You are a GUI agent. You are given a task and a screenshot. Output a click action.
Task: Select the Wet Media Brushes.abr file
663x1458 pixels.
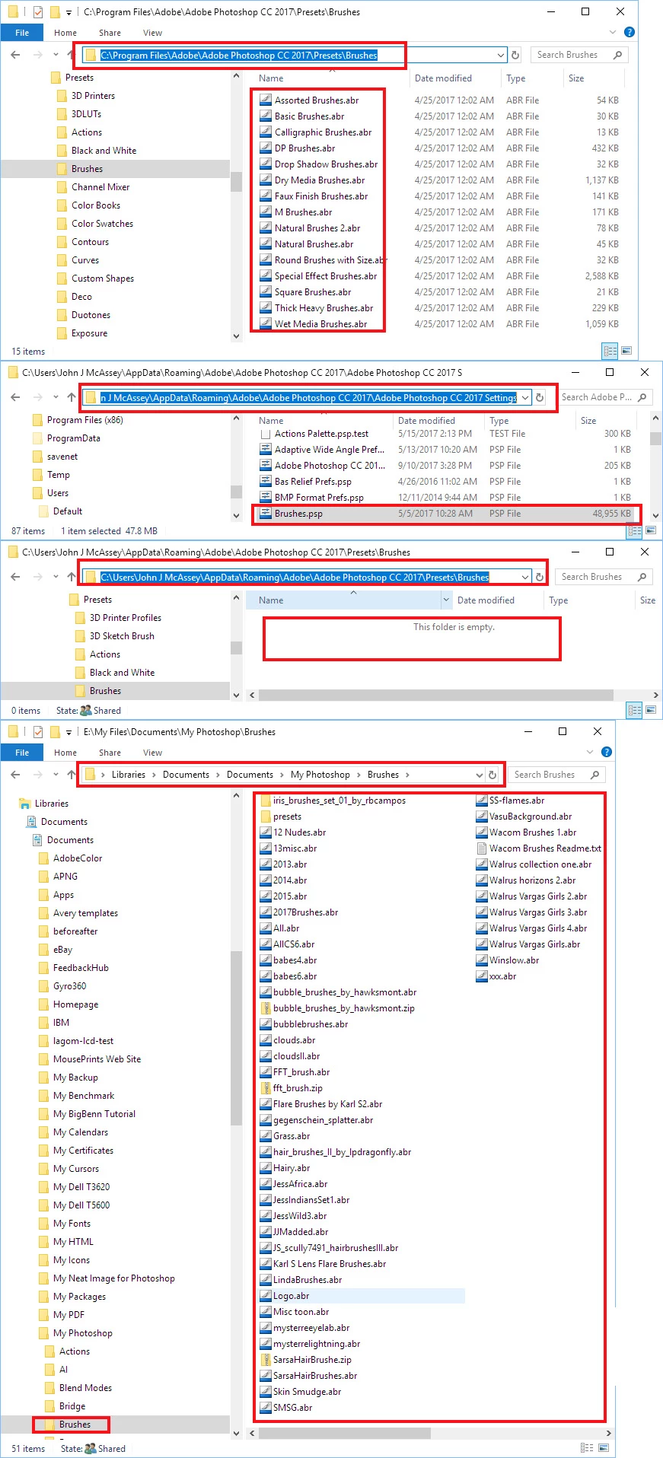click(x=320, y=323)
